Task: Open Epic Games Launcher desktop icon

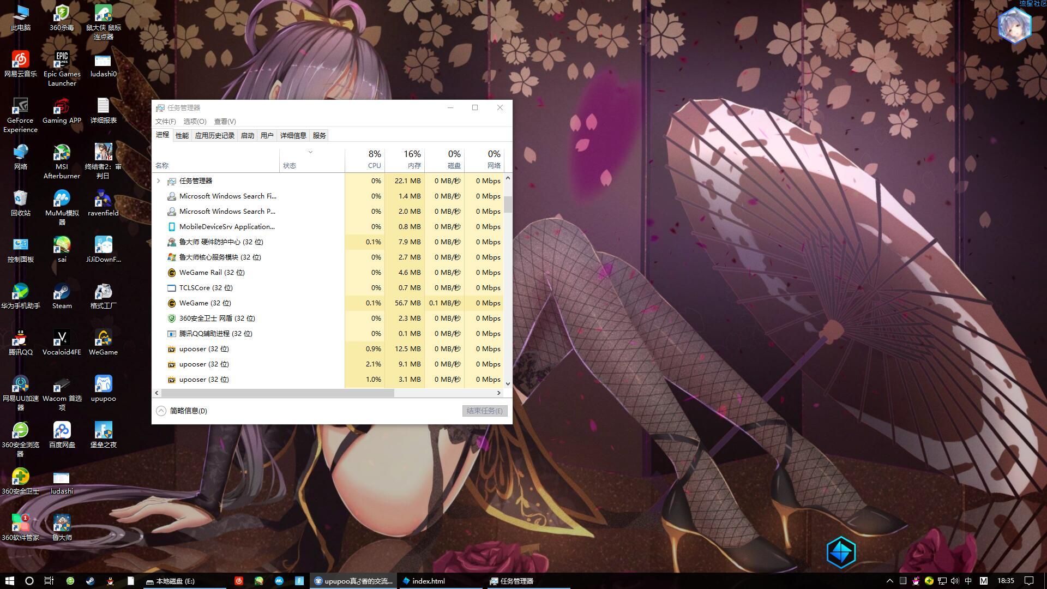Action: [62, 68]
